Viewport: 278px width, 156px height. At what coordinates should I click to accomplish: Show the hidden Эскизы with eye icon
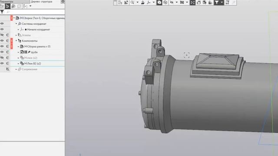(x=2, y=35)
